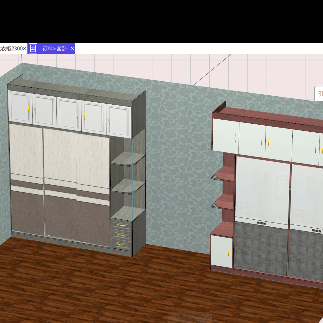The image size is (323, 323).
Task: Close the 衣柜2300 tab
Action: [25, 48]
